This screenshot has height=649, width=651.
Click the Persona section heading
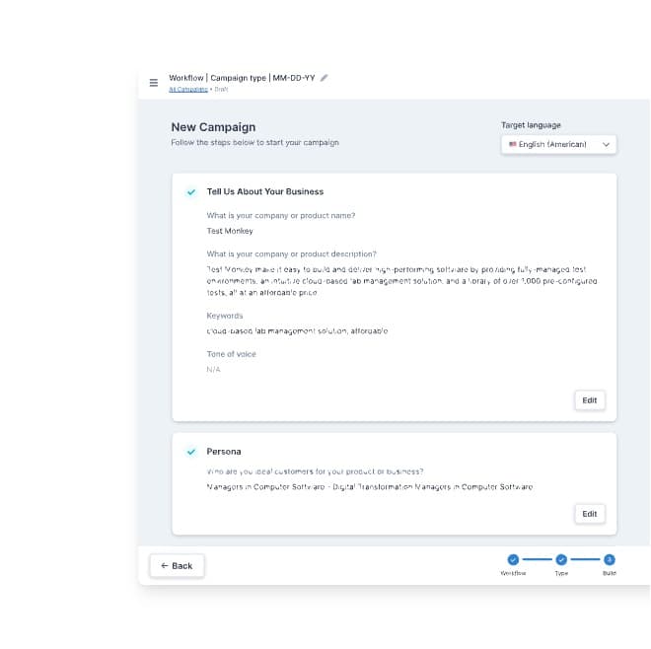click(224, 452)
